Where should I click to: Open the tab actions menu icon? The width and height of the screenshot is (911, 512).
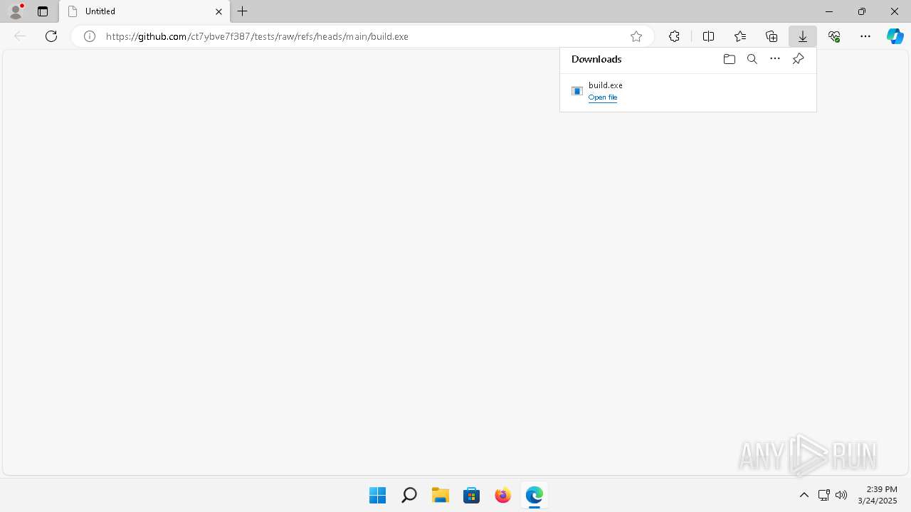pyautogui.click(x=43, y=11)
